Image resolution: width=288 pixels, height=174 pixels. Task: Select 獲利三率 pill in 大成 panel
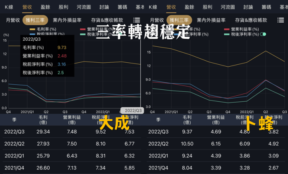[35, 20]
